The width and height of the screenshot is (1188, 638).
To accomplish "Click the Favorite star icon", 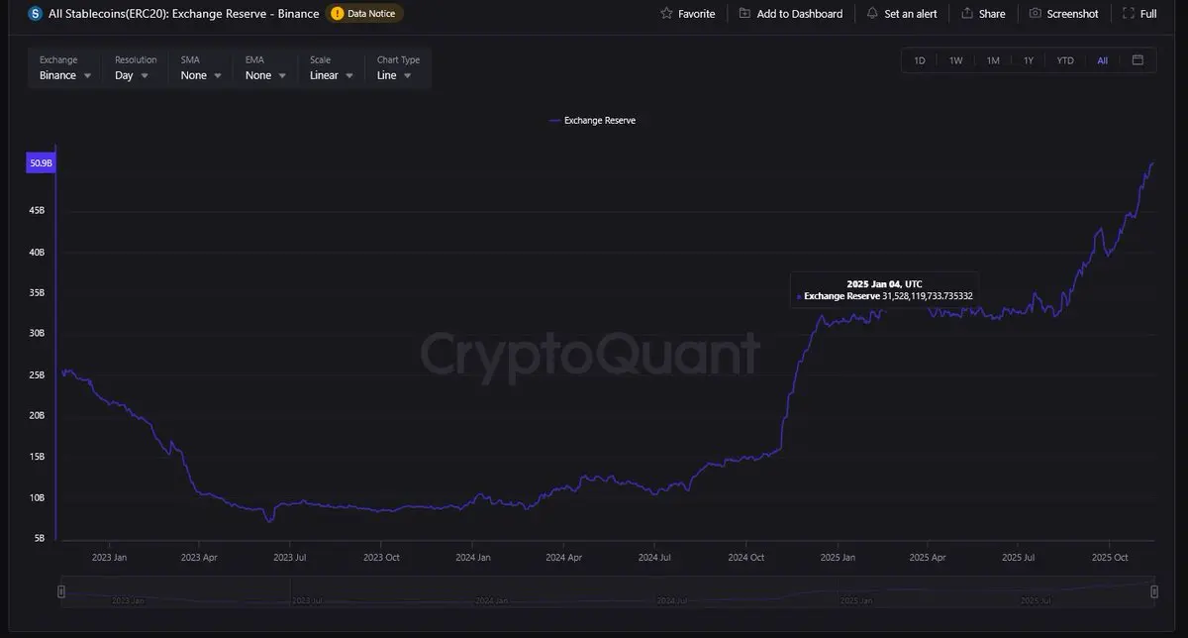I will [x=666, y=14].
